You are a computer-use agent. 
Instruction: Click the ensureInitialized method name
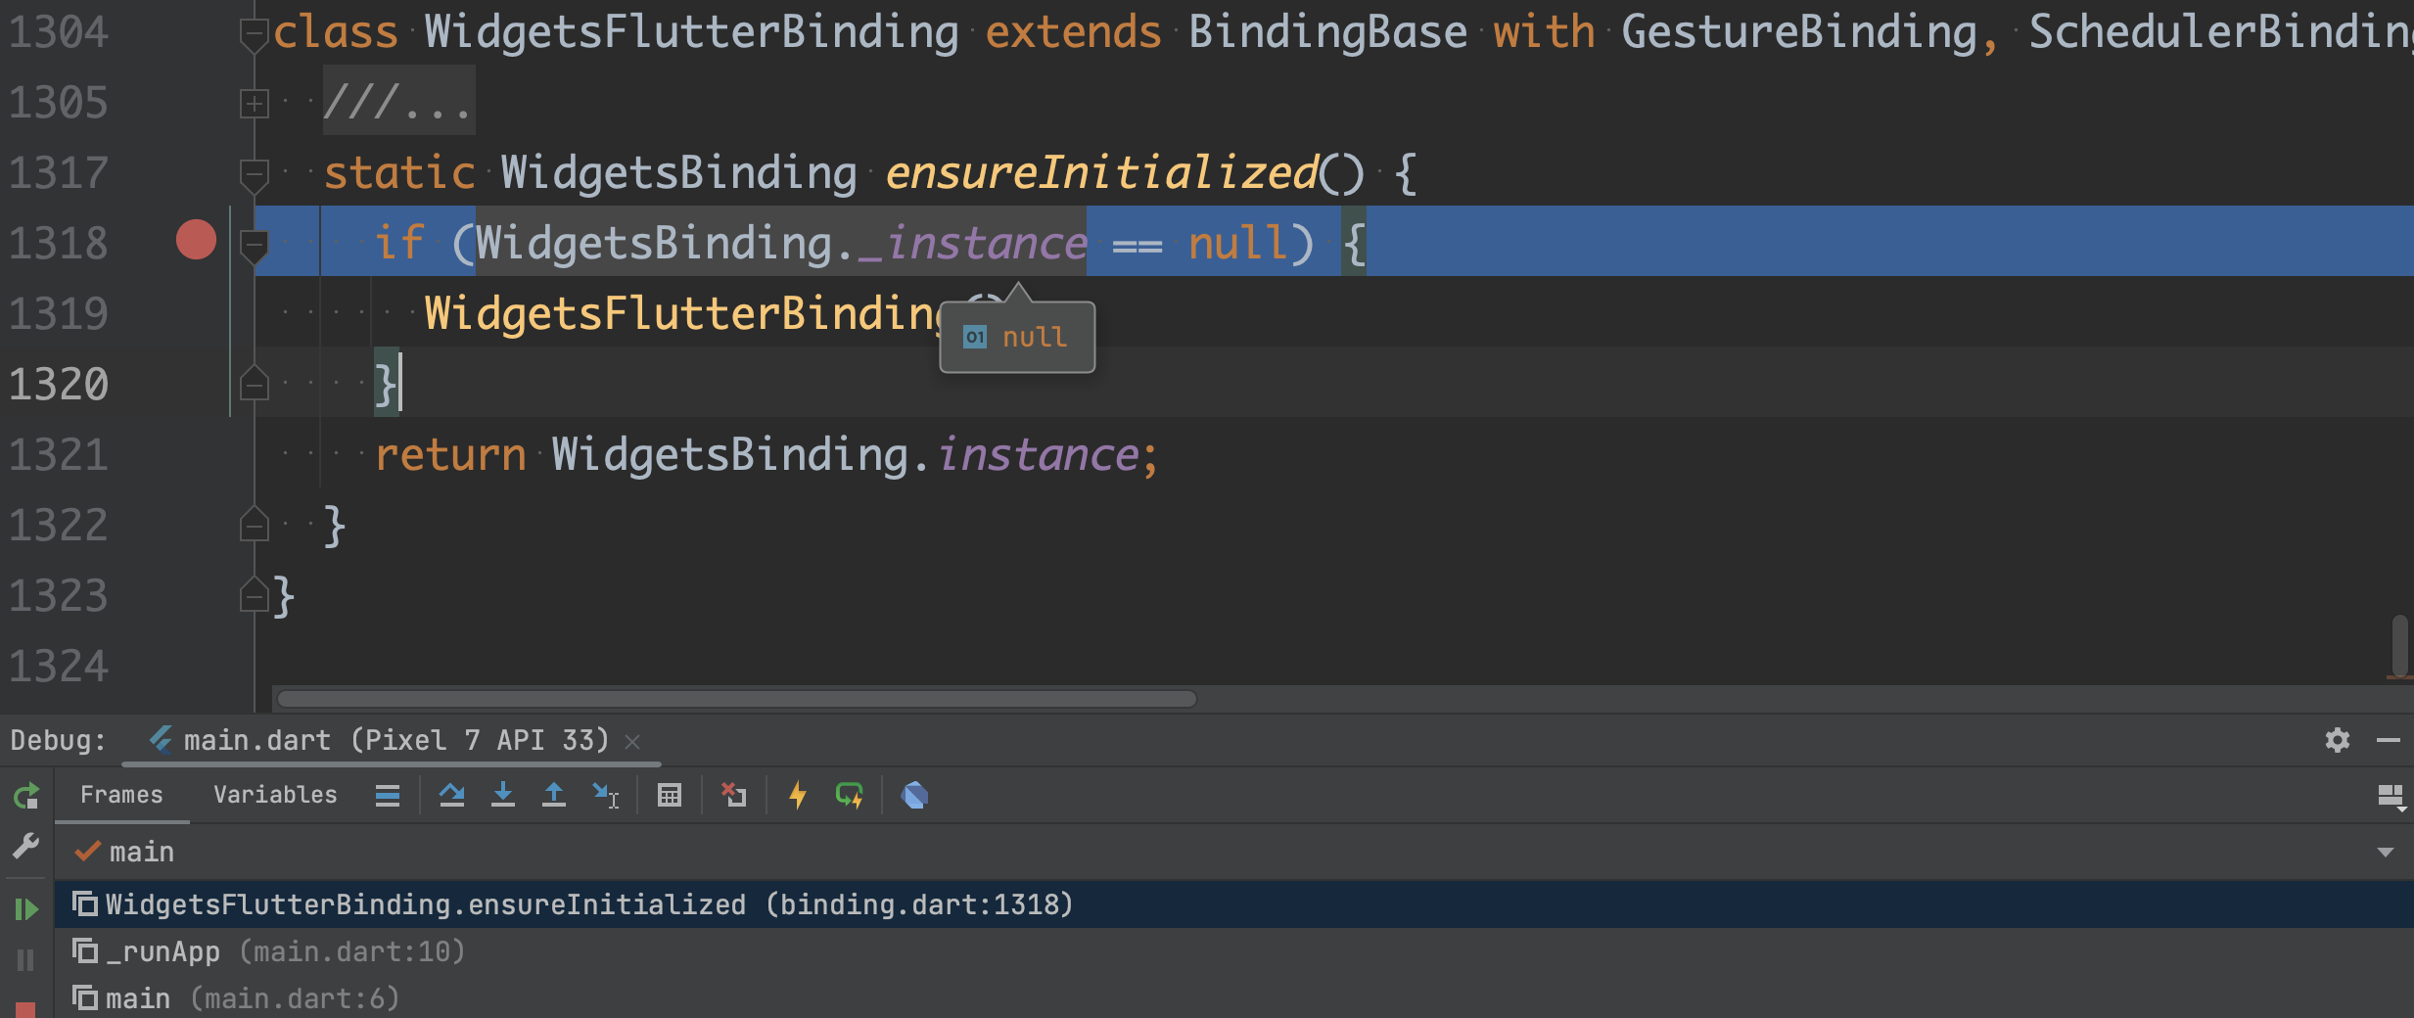[x=1102, y=173]
